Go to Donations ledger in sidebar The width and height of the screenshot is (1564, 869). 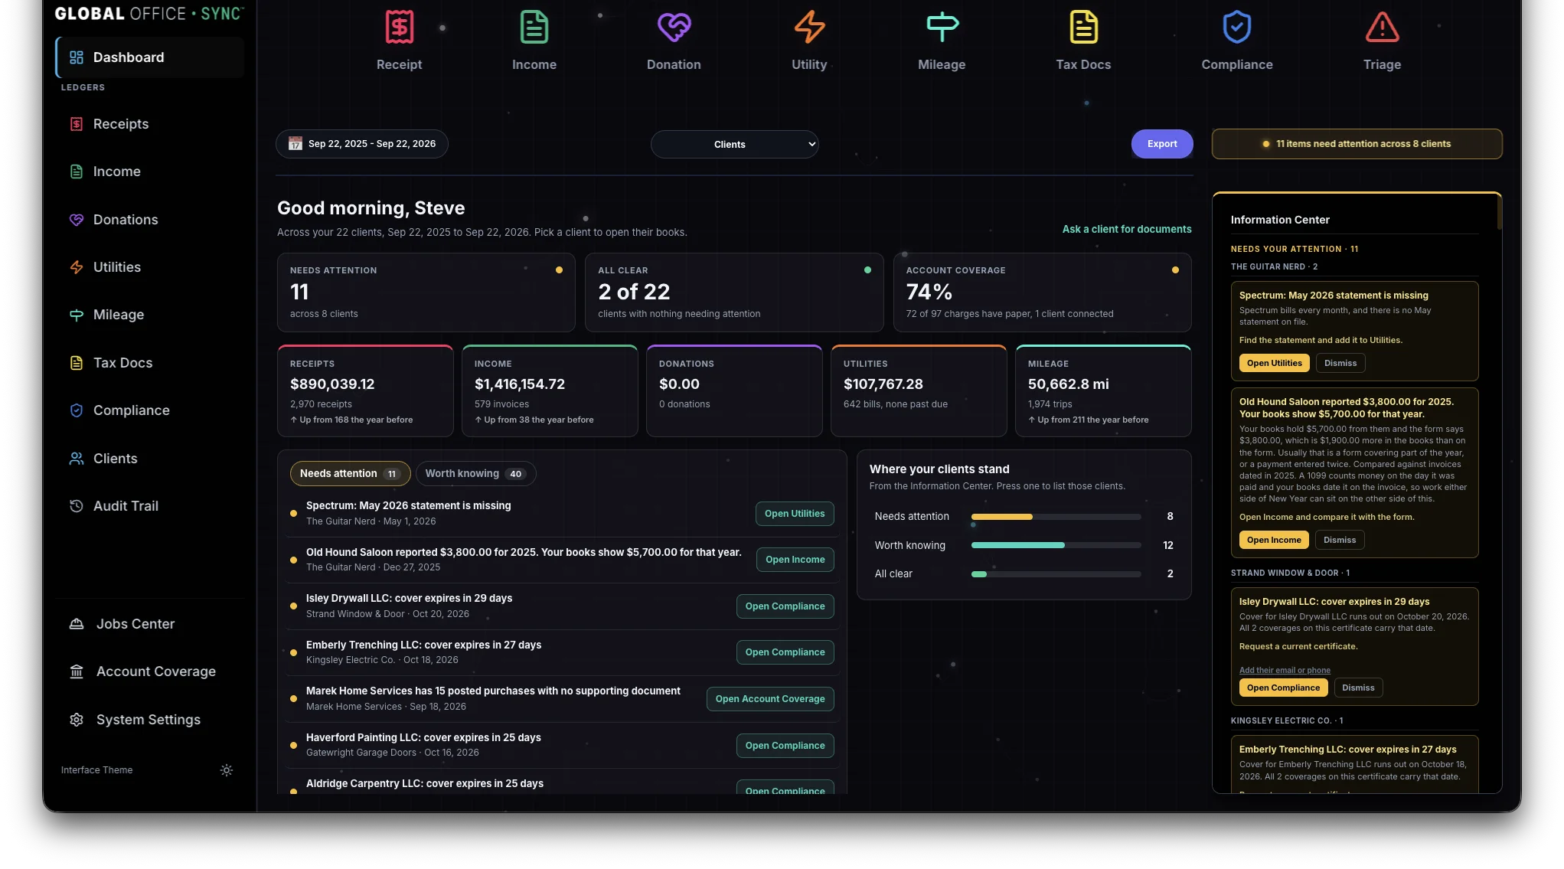pyautogui.click(x=150, y=220)
